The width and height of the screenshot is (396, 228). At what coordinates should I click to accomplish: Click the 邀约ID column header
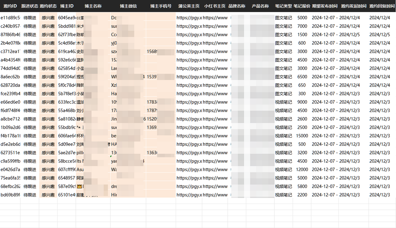[x=10, y=6]
